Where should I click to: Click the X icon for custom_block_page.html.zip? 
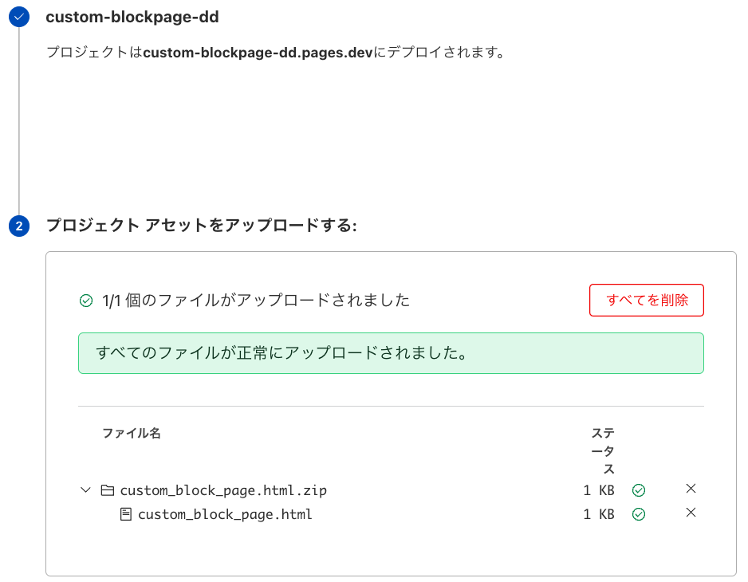click(x=690, y=489)
